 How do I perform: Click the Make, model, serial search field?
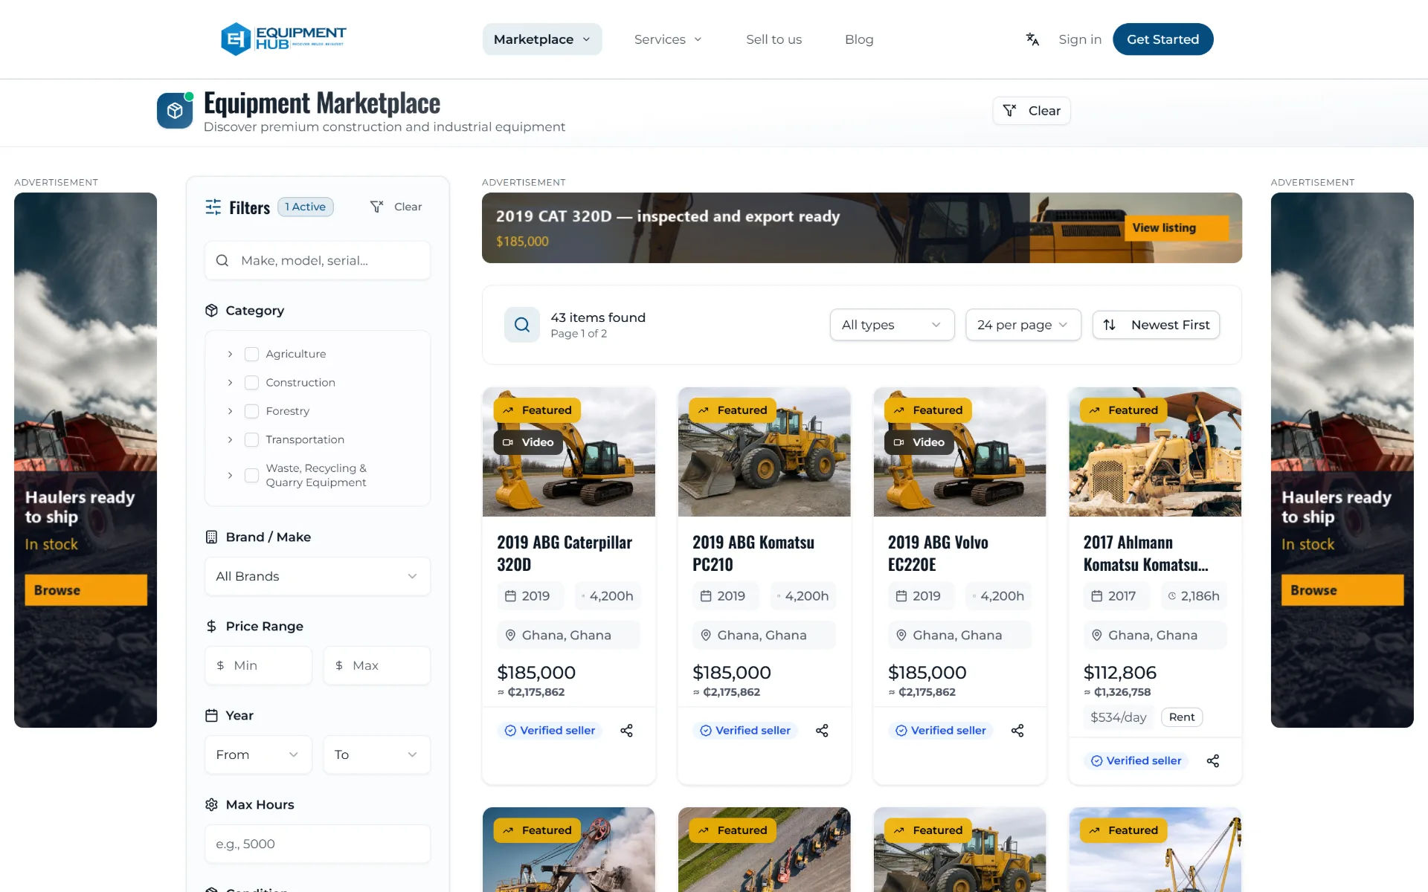click(x=318, y=260)
